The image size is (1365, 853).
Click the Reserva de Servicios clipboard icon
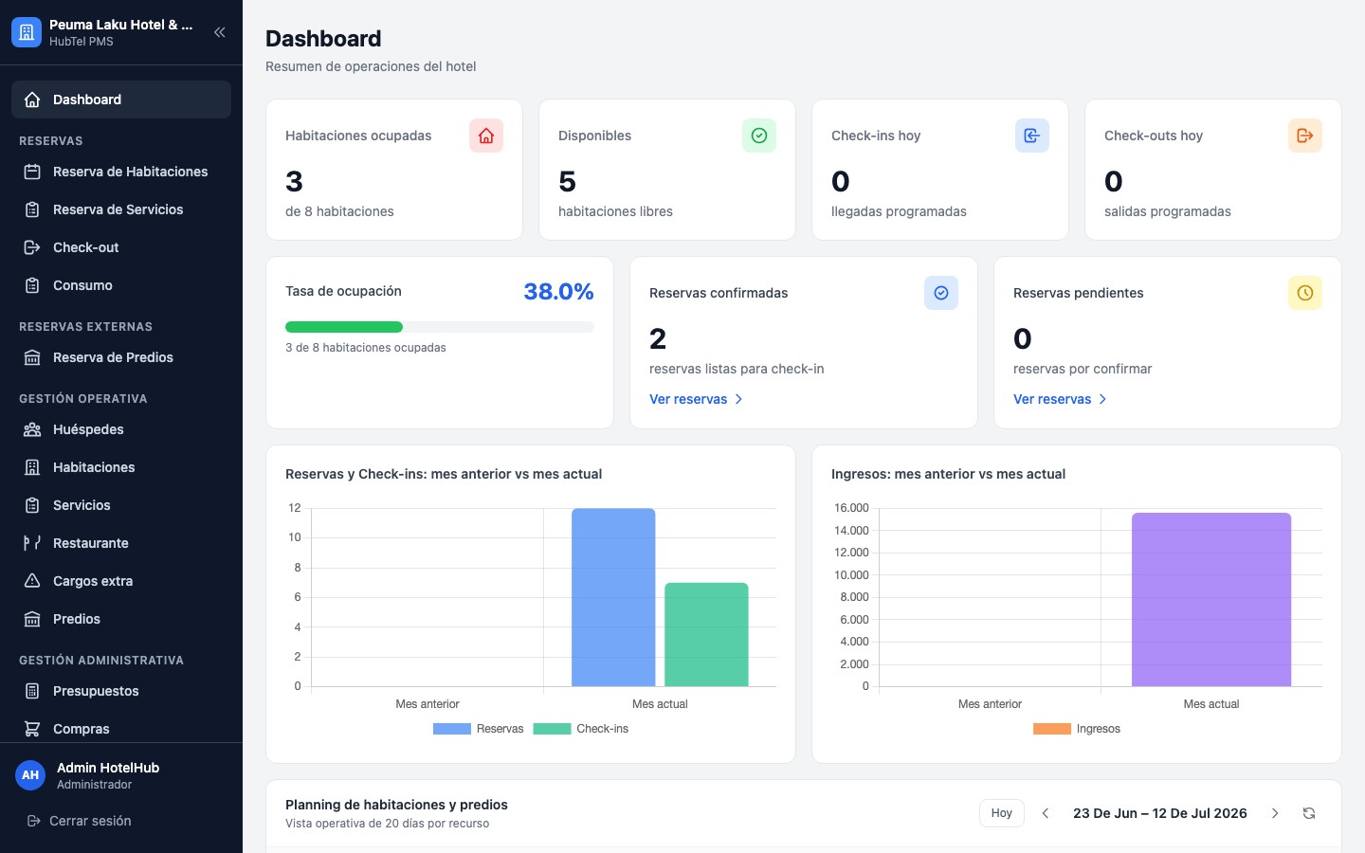point(32,209)
